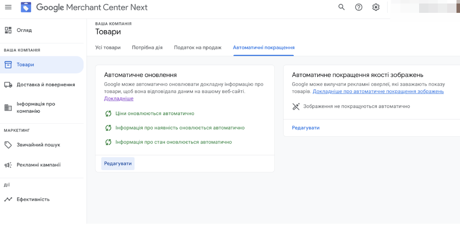Select Товари in sidebar
This screenshot has height=228, width=460.
click(42, 65)
